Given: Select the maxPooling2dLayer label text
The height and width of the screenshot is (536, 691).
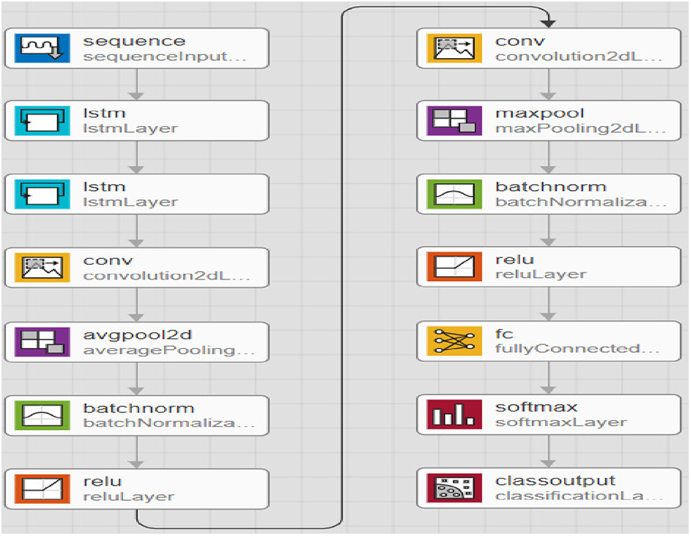Looking at the screenshot, I should point(576,128).
